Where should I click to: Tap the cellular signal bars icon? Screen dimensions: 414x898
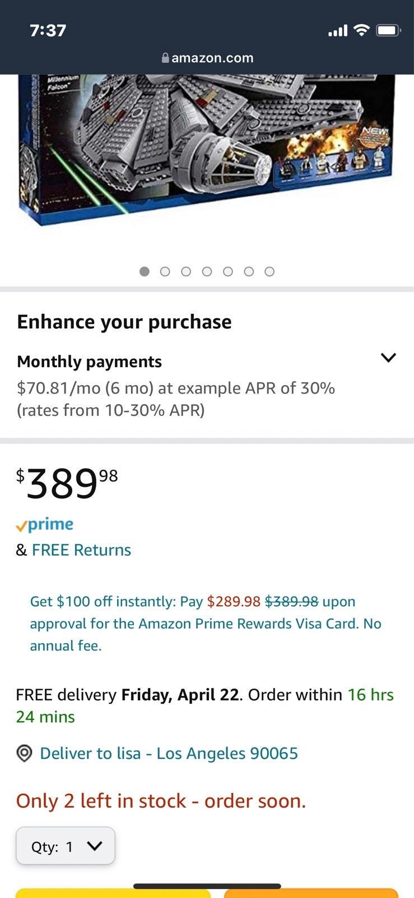click(338, 30)
